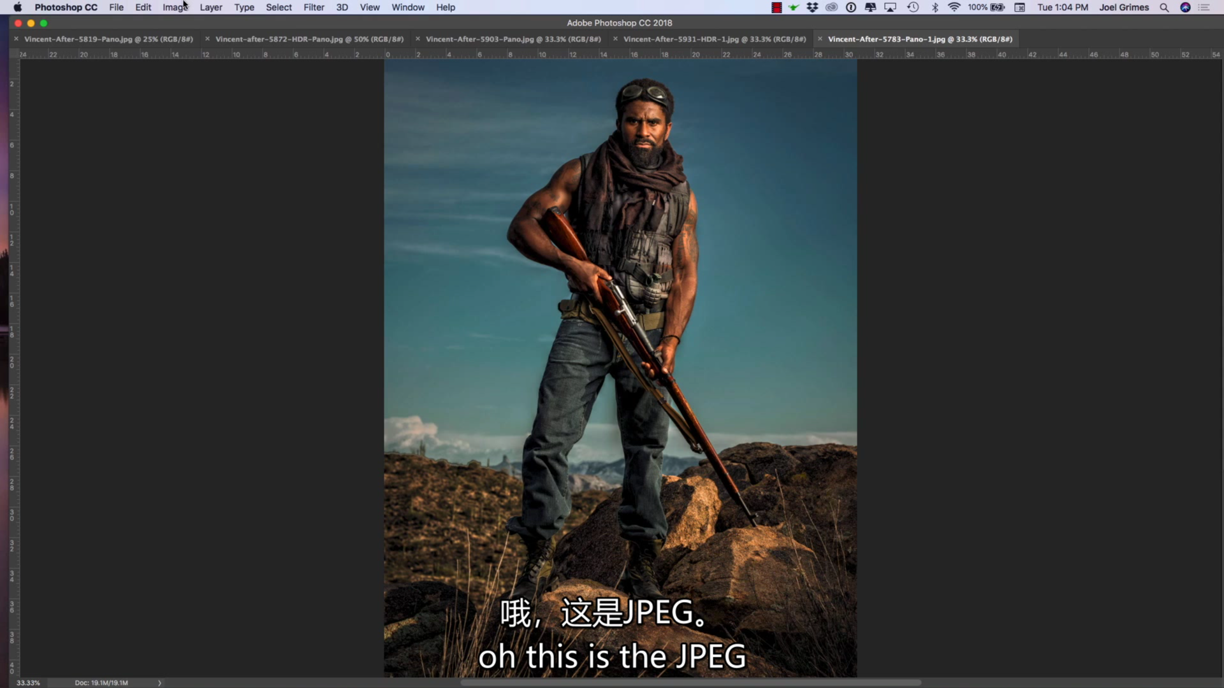Click the horizontal scrollbar at bottom

[x=690, y=683]
